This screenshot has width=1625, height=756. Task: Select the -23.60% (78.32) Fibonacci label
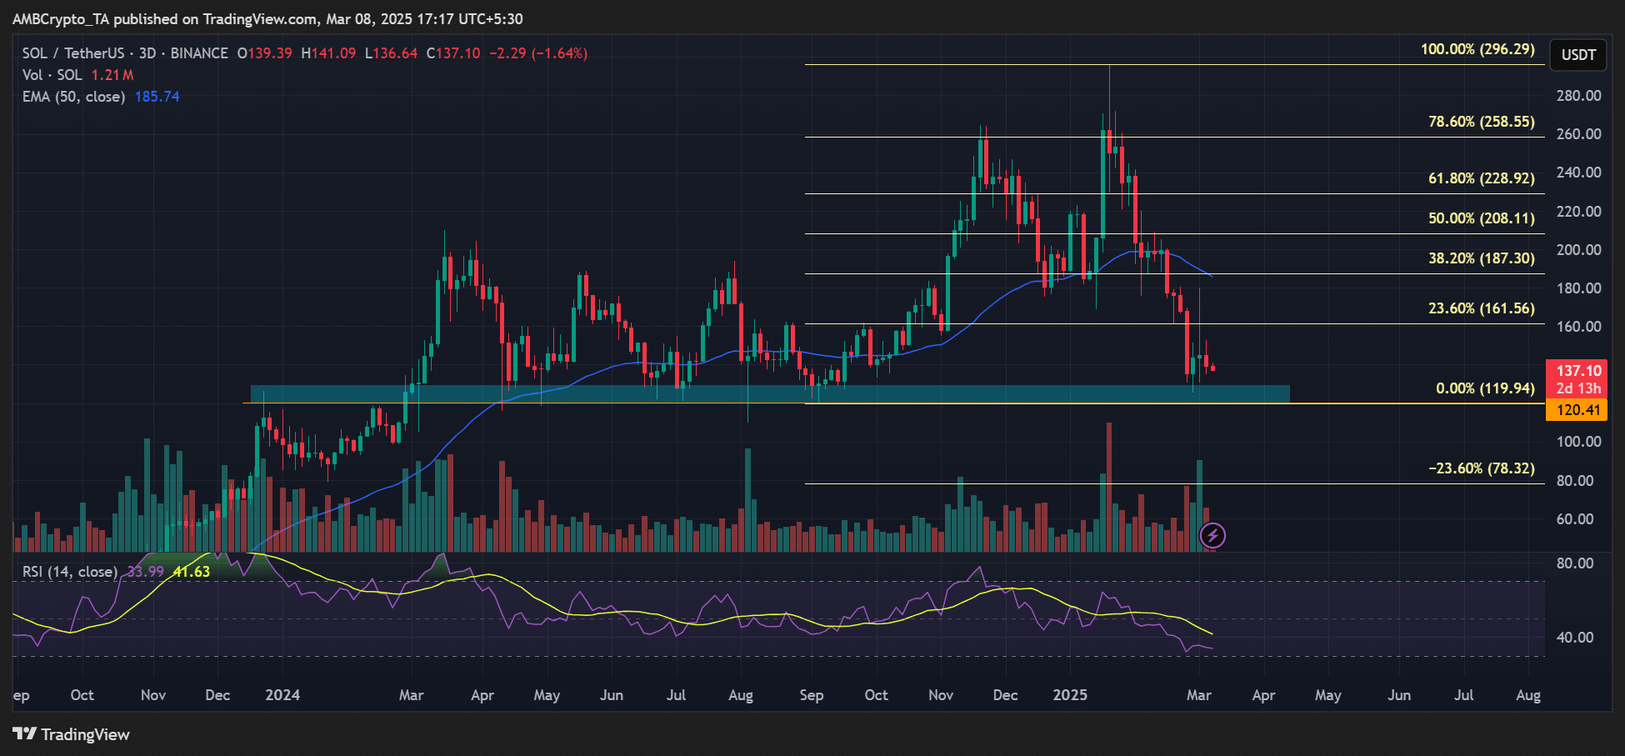tap(1481, 468)
